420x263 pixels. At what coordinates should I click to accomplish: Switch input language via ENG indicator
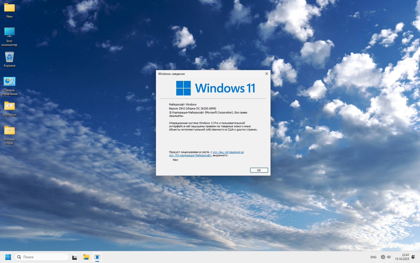pos(373,257)
